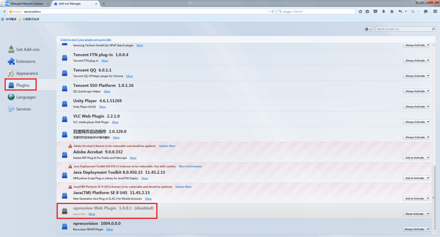The height and width of the screenshot is (237, 440).
Task: Click the Java Deployment Toolkit warning icon
Action: (x=70, y=166)
